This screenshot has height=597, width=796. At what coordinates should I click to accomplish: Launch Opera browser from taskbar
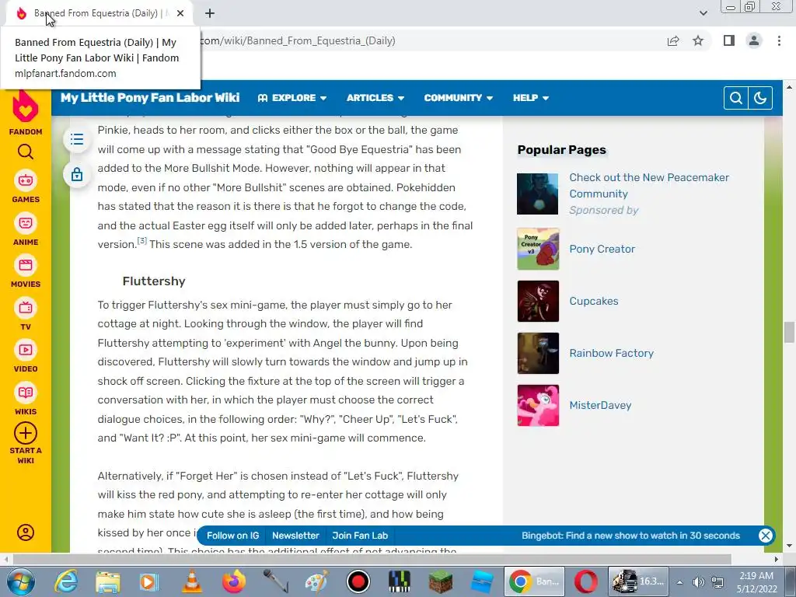585,581
